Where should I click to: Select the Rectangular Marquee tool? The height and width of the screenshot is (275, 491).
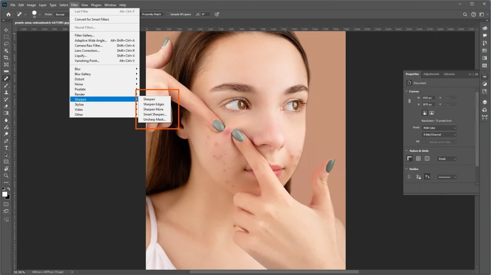coord(6,37)
